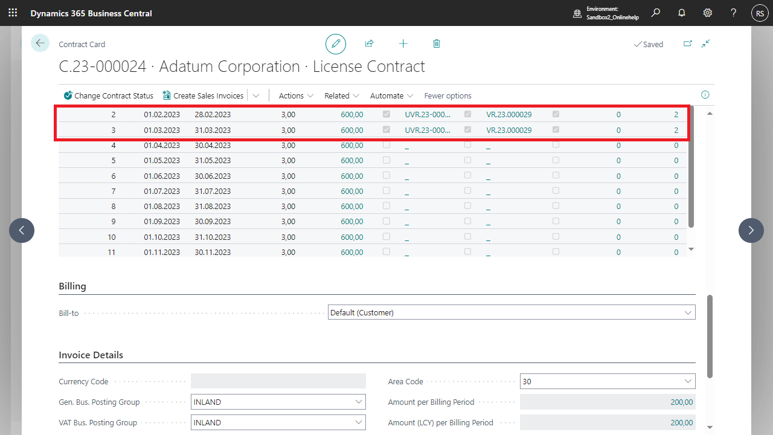Image resolution: width=773 pixels, height=435 pixels.
Task: Toggle second checkbox in 01.06.2023 row
Action: point(467,175)
